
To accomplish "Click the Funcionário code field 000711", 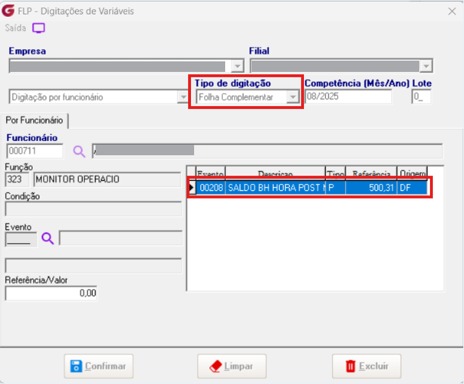I will [35, 151].
